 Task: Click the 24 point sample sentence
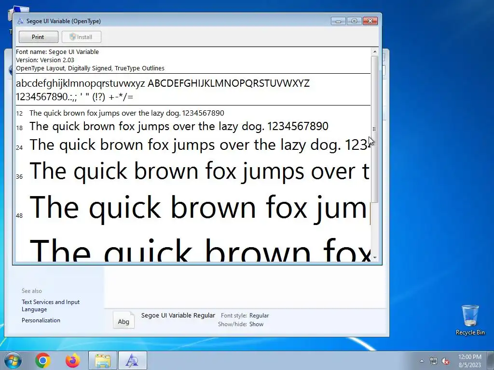pyautogui.click(x=199, y=145)
